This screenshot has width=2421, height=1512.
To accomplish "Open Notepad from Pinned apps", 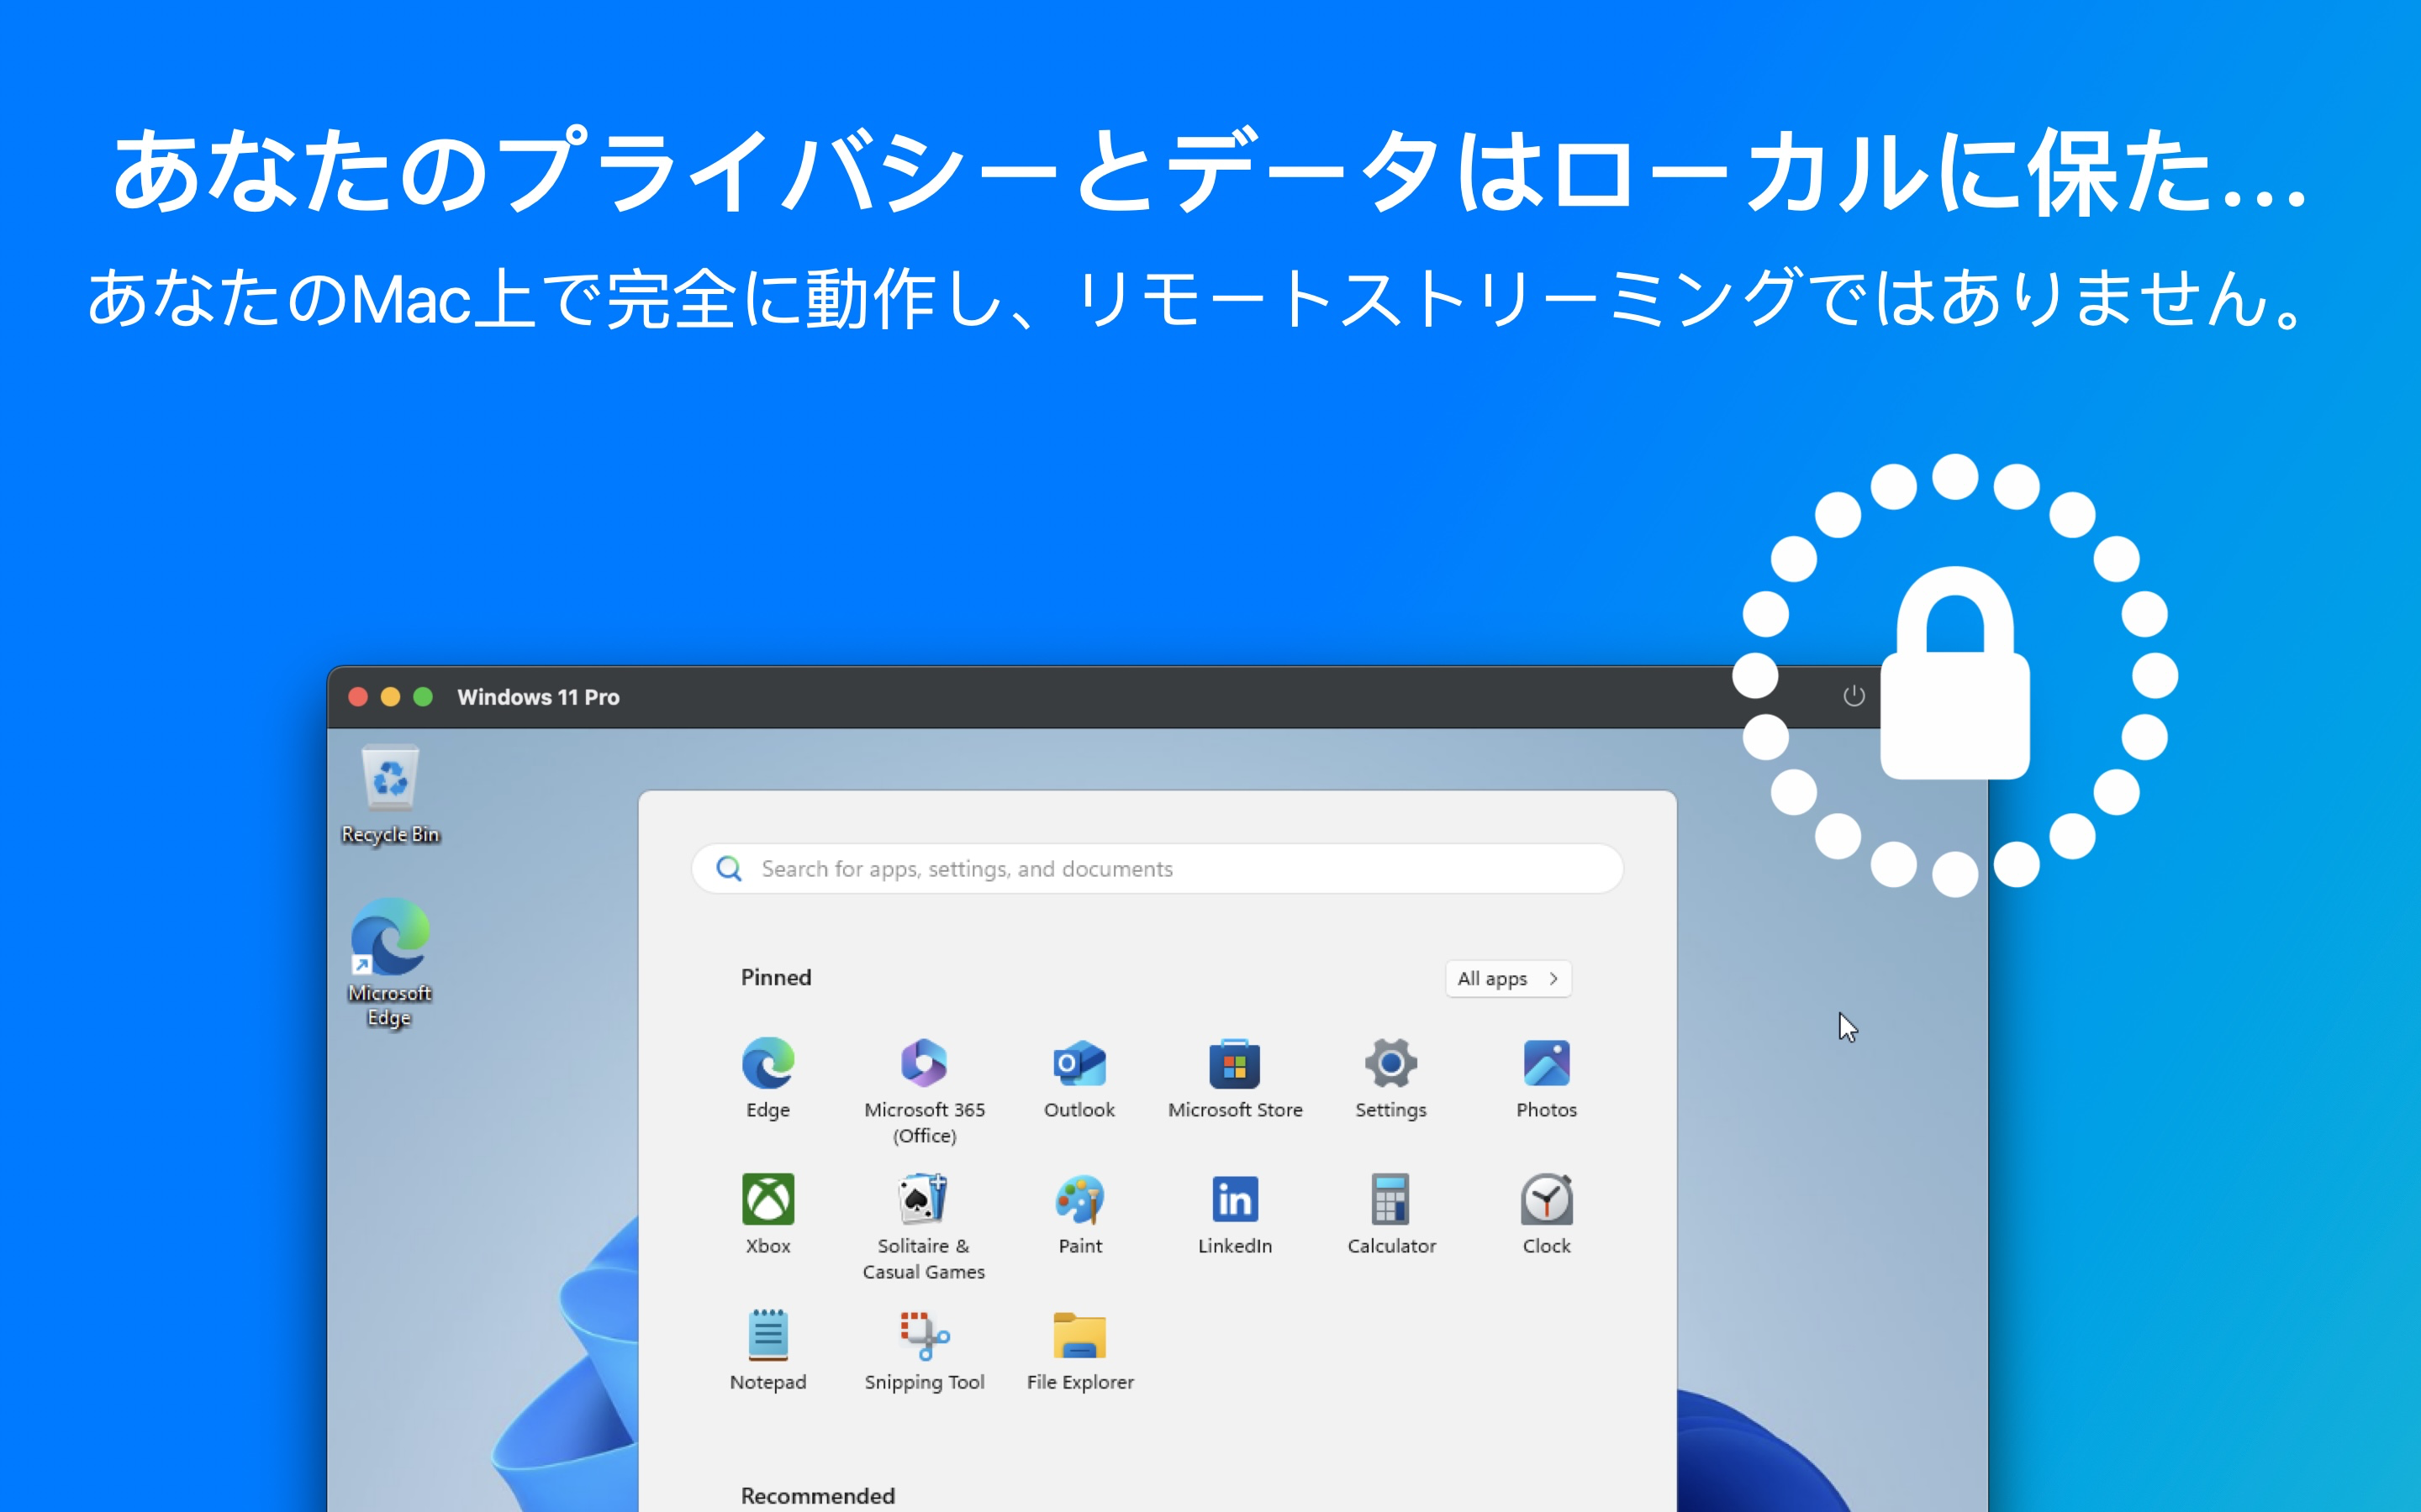I will pyautogui.click(x=767, y=1349).
